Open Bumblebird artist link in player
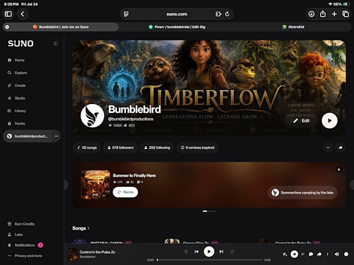 (x=87, y=257)
